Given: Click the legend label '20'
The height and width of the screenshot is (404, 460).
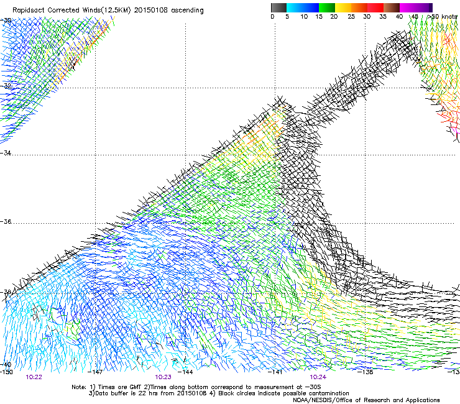Looking at the screenshot, I should (x=334, y=17).
